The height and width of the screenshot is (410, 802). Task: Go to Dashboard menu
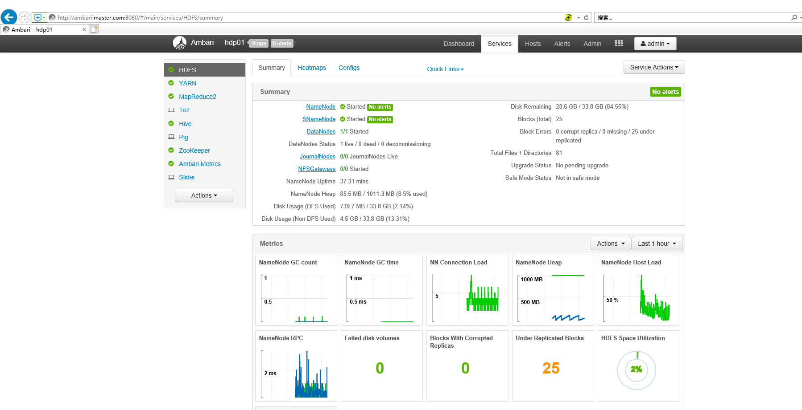point(459,44)
